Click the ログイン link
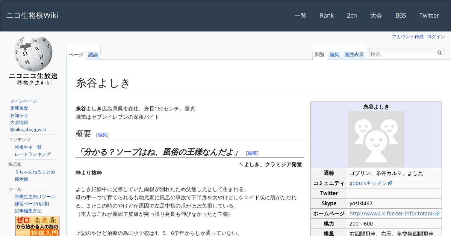Screen dimensions: 451x236 click(436, 37)
